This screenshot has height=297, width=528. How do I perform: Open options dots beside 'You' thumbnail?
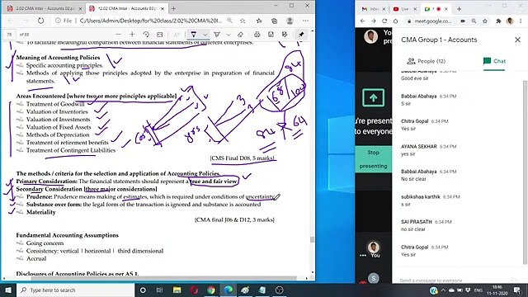363,255
